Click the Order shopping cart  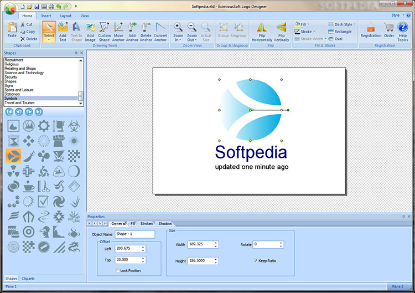point(389,30)
